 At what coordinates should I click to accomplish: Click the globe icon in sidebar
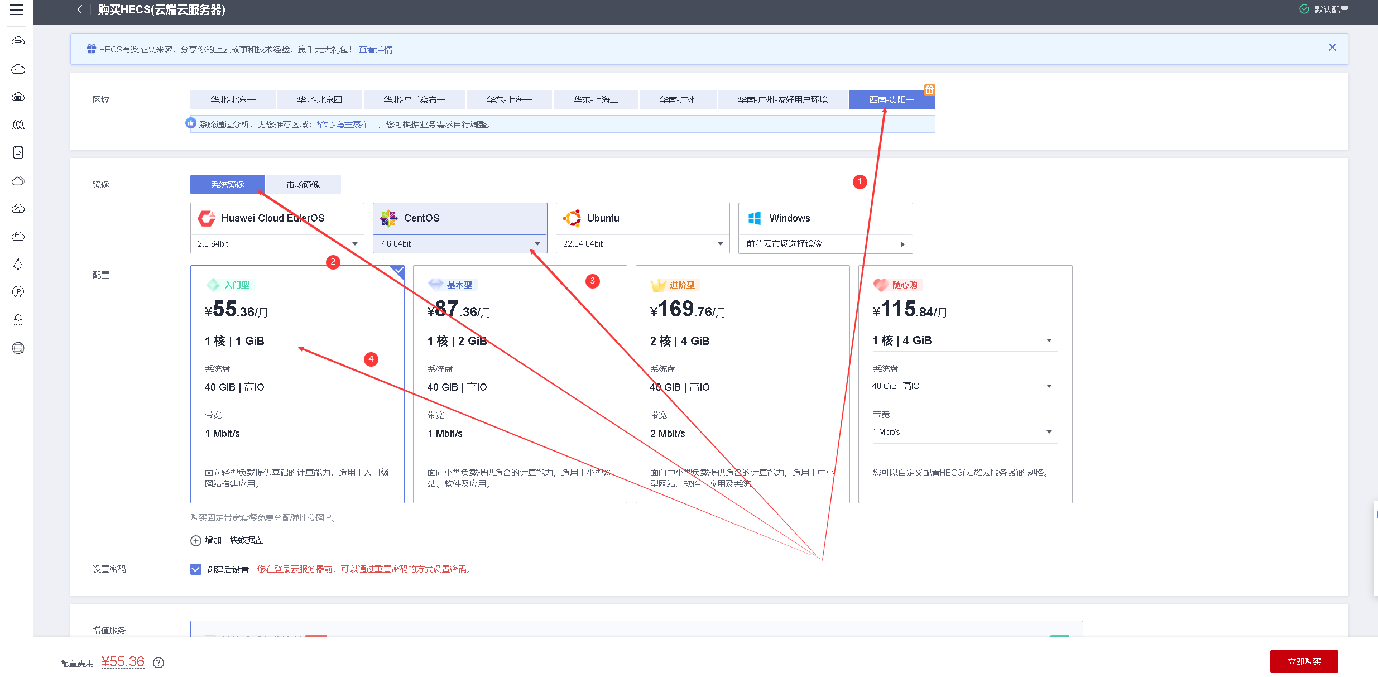[18, 348]
